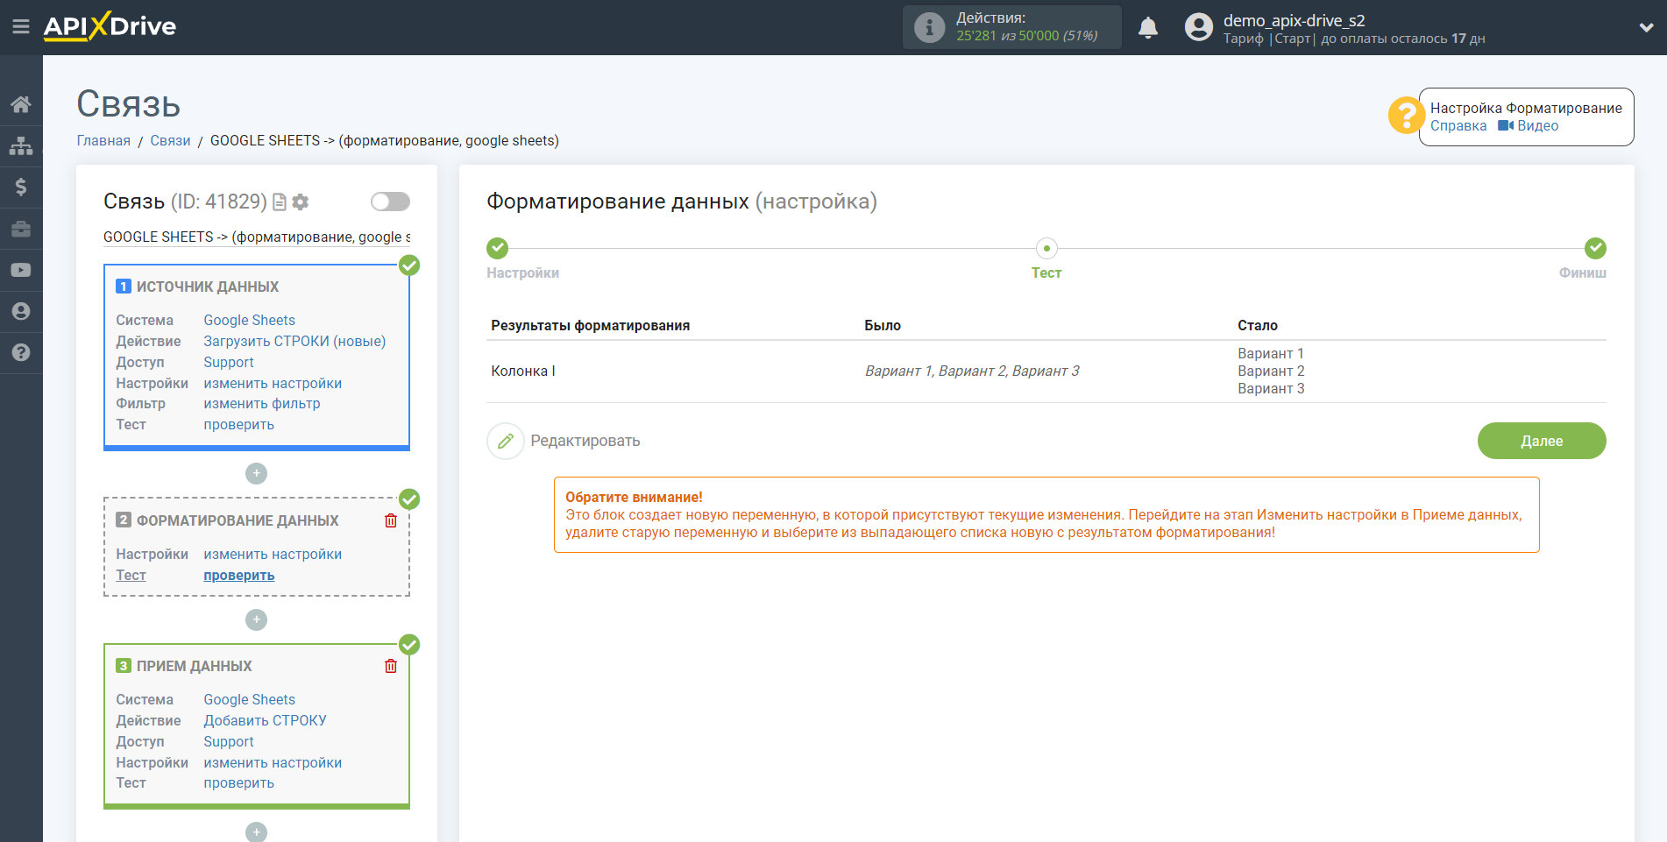Open the Справка help link
This screenshot has height=842, width=1667.
click(1458, 125)
